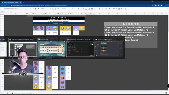Screen dimensions: 169x95
Task: Toggle italic formatting
Action: click(81, 9)
